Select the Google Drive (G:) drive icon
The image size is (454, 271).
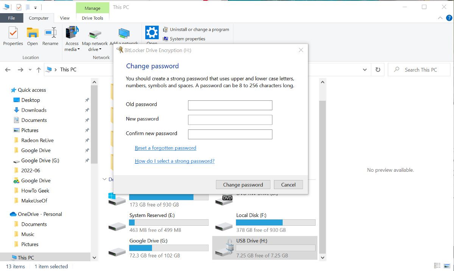(x=117, y=251)
